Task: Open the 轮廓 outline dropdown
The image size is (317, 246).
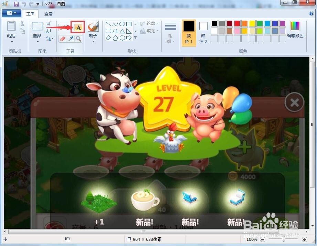Action: coord(149,23)
